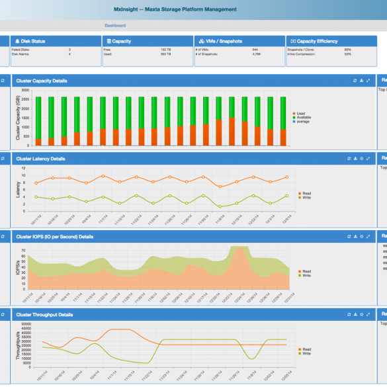
Task: Refresh the Cluster Latency Details chart
Action: 349,159
